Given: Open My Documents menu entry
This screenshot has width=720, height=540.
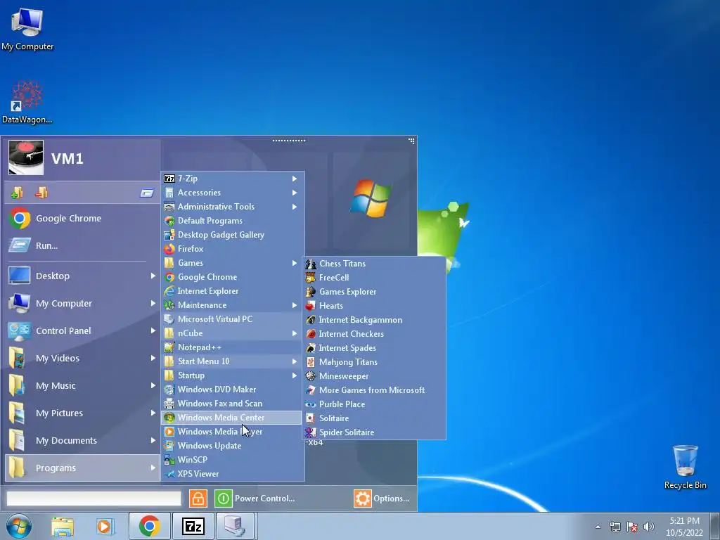Looking at the screenshot, I should (82, 440).
